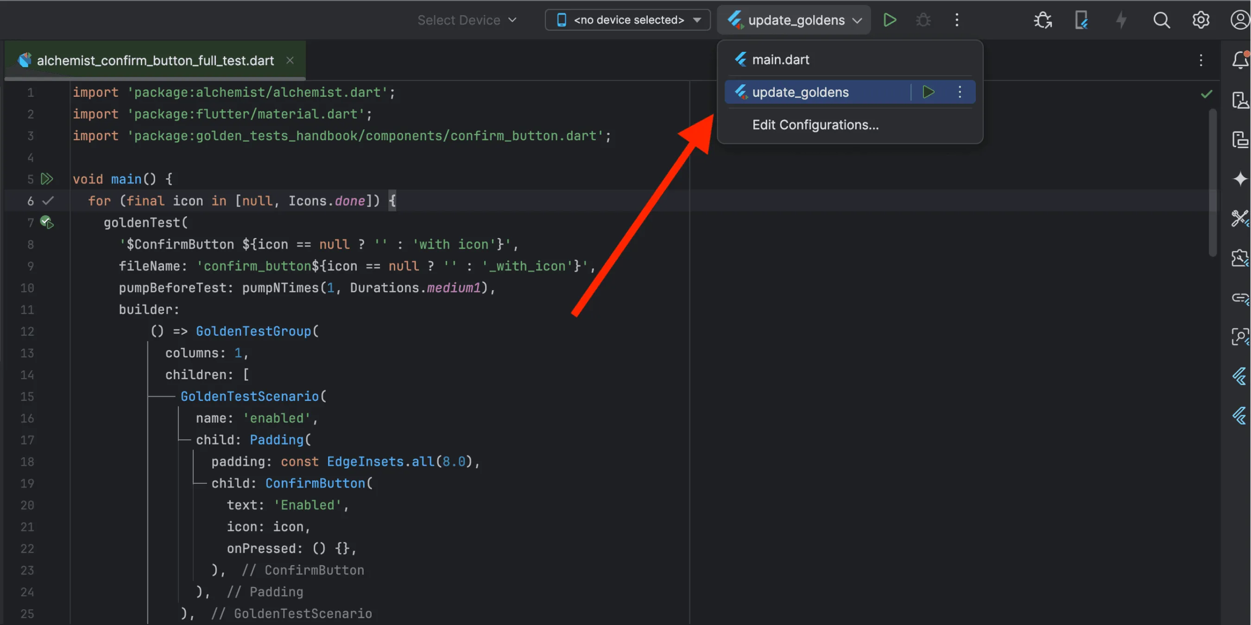Click the GoldenTestGroup class name in the code
The image size is (1251, 625).
[253, 331]
